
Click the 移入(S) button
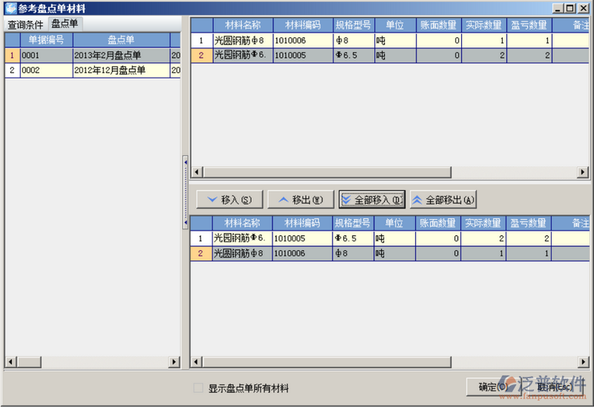[x=229, y=200]
